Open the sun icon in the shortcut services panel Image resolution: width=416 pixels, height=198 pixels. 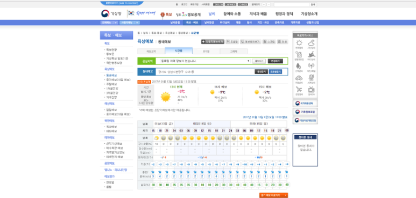pos(299,43)
